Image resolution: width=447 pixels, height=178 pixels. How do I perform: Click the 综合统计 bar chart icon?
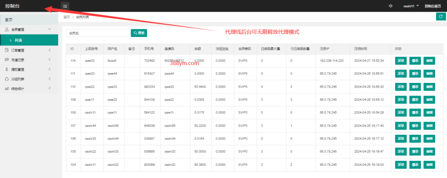[7, 89]
